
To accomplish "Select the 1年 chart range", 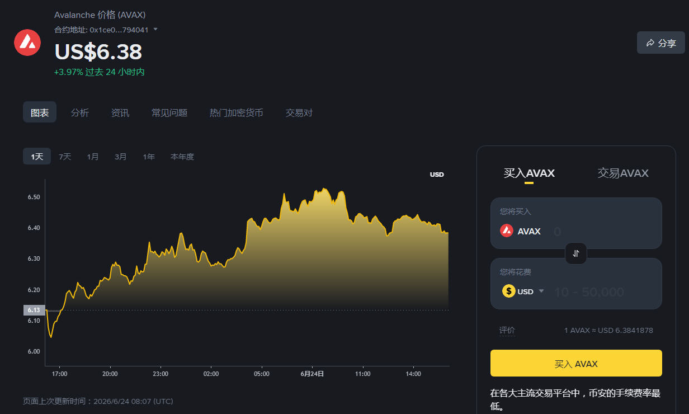I will click(x=149, y=157).
